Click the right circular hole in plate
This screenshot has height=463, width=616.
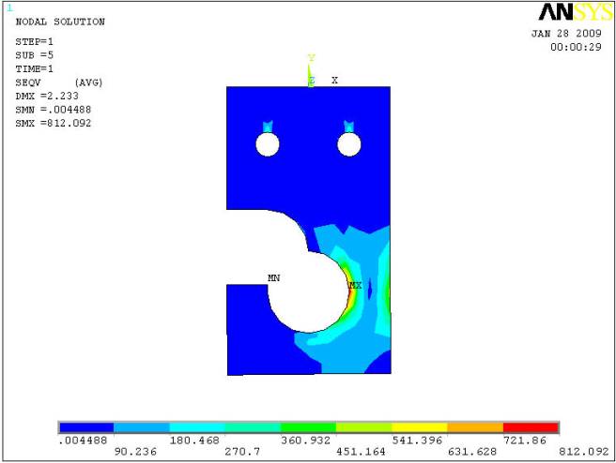(x=349, y=144)
